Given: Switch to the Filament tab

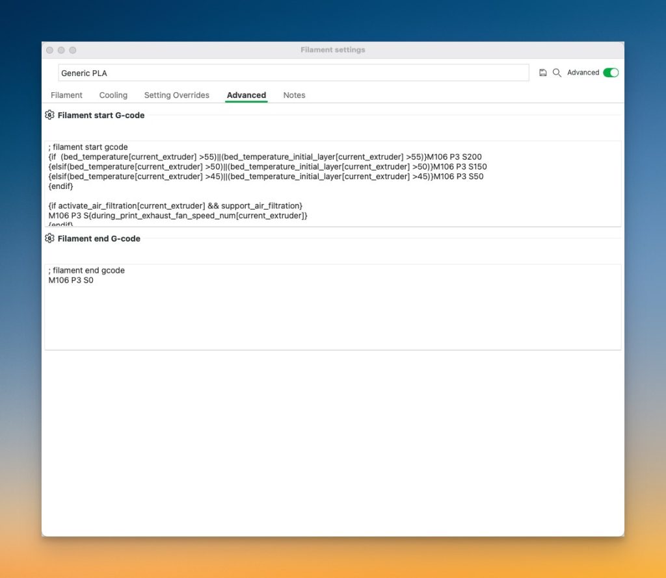Looking at the screenshot, I should click(x=66, y=95).
